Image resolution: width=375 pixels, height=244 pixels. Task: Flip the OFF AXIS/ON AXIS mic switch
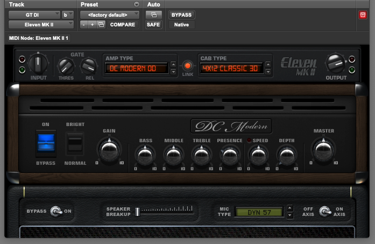(x=324, y=211)
